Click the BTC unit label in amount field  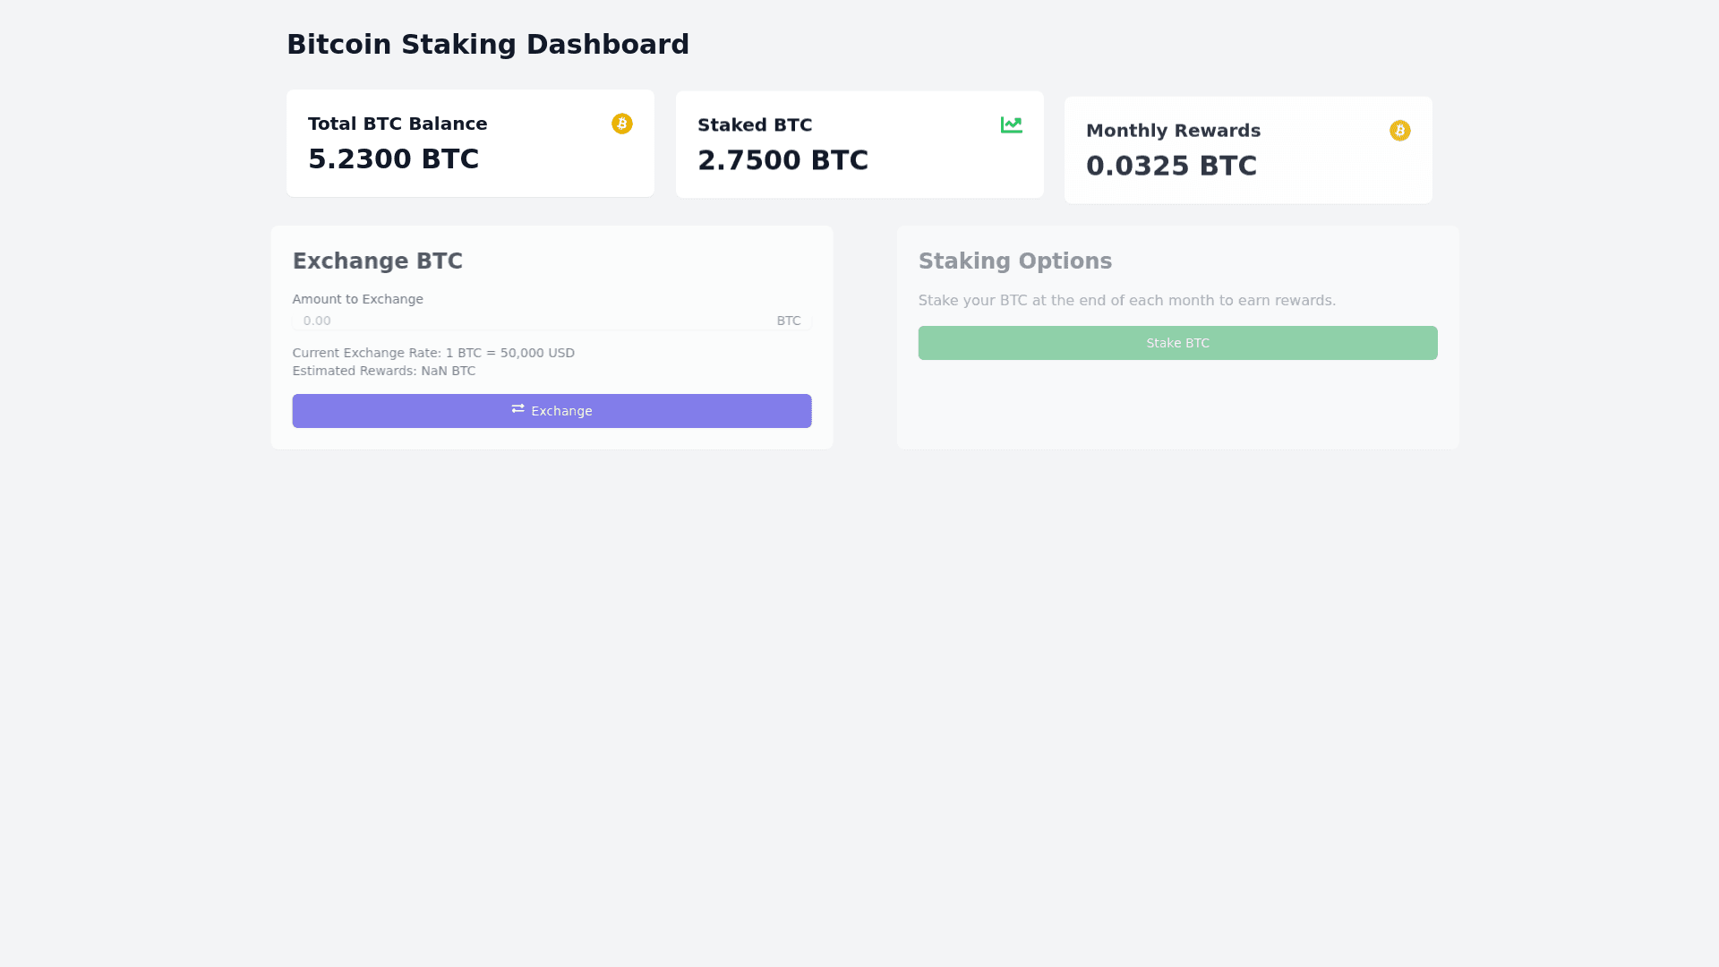pos(788,321)
